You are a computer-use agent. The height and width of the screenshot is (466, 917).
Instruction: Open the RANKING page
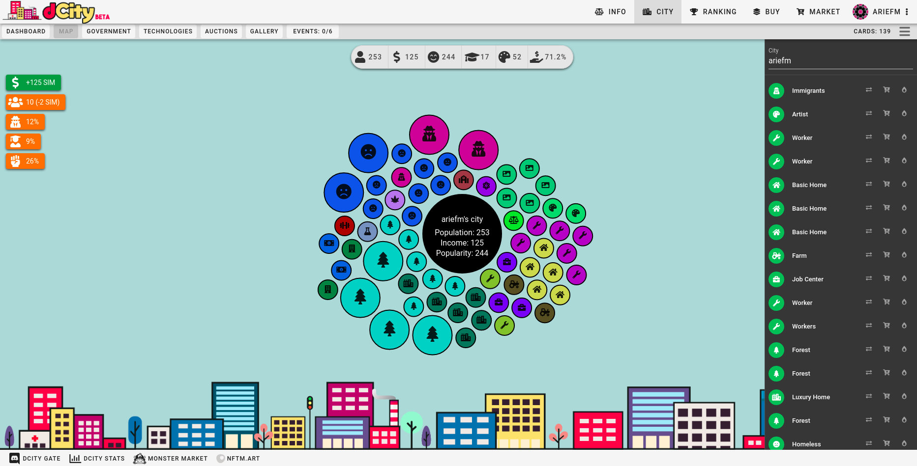pyautogui.click(x=713, y=12)
